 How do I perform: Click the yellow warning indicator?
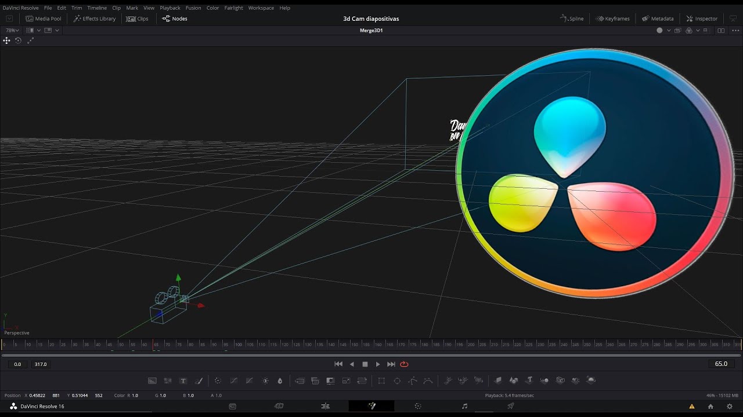(691, 407)
